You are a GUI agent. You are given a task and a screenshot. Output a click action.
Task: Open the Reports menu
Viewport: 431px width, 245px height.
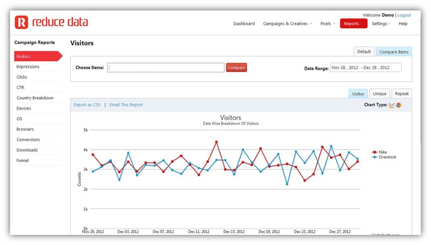pyautogui.click(x=354, y=24)
